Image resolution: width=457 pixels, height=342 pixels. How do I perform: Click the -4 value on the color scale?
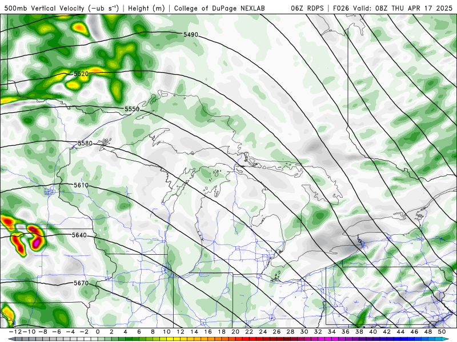70,332
